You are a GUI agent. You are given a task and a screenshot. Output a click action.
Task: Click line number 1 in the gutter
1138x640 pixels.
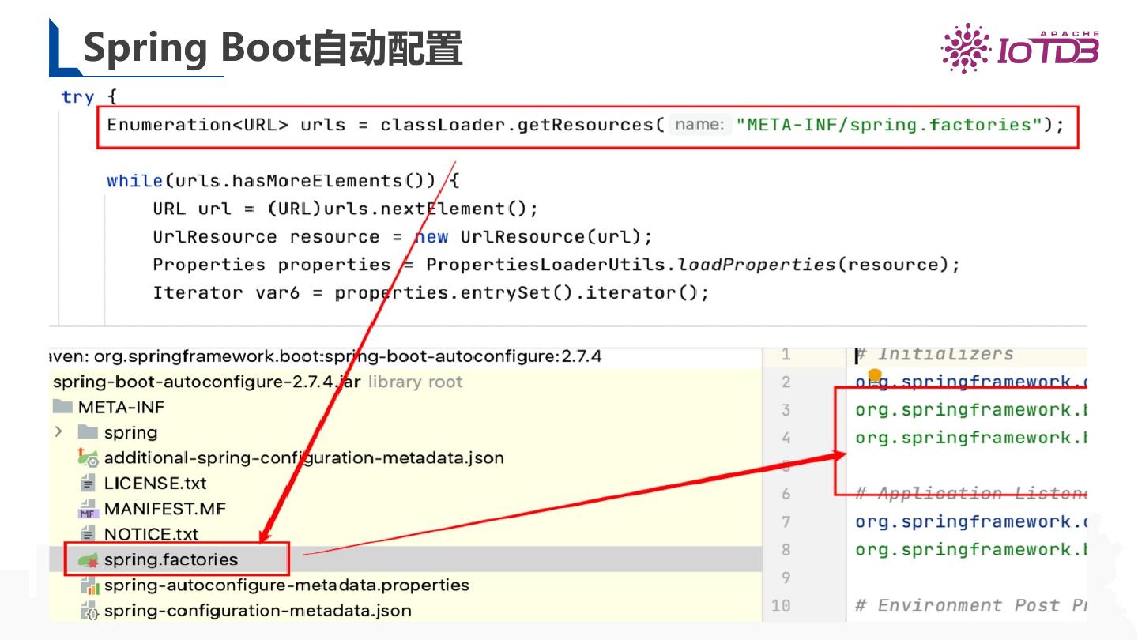point(786,354)
